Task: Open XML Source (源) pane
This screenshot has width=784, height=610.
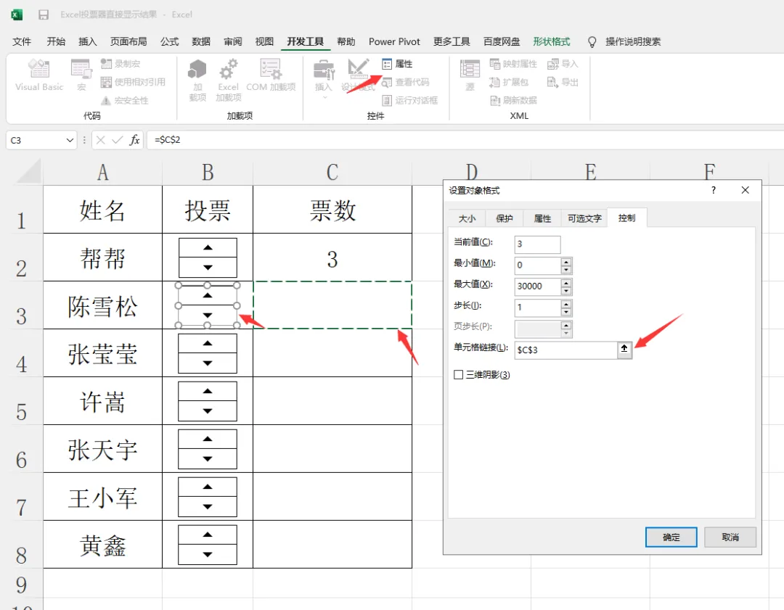Action: coord(470,75)
